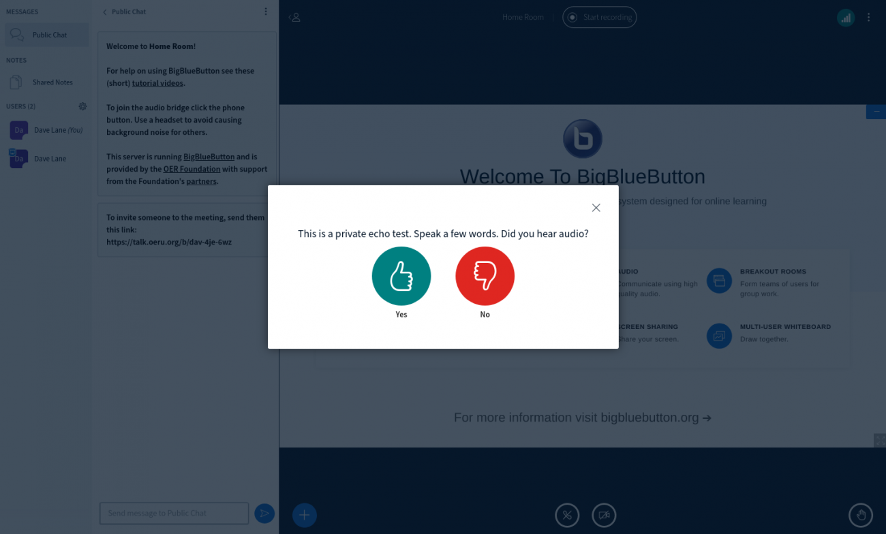The width and height of the screenshot is (886, 534).
Task: Click the Breakout Rooms icon on the slide
Action: point(719,281)
